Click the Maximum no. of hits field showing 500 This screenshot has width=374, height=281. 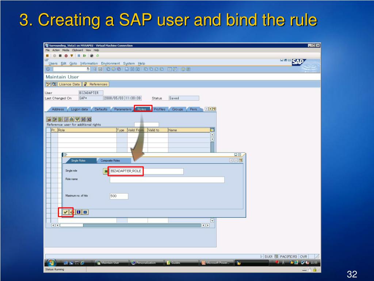point(119,196)
